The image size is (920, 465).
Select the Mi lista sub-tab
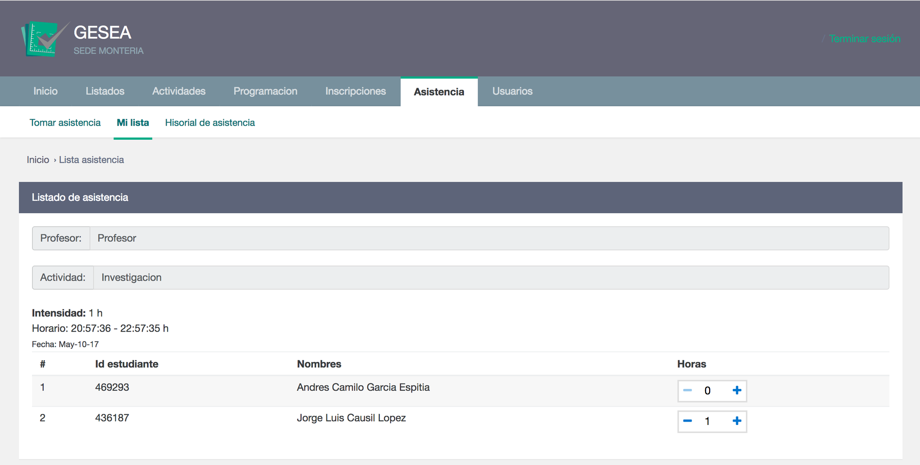click(133, 123)
